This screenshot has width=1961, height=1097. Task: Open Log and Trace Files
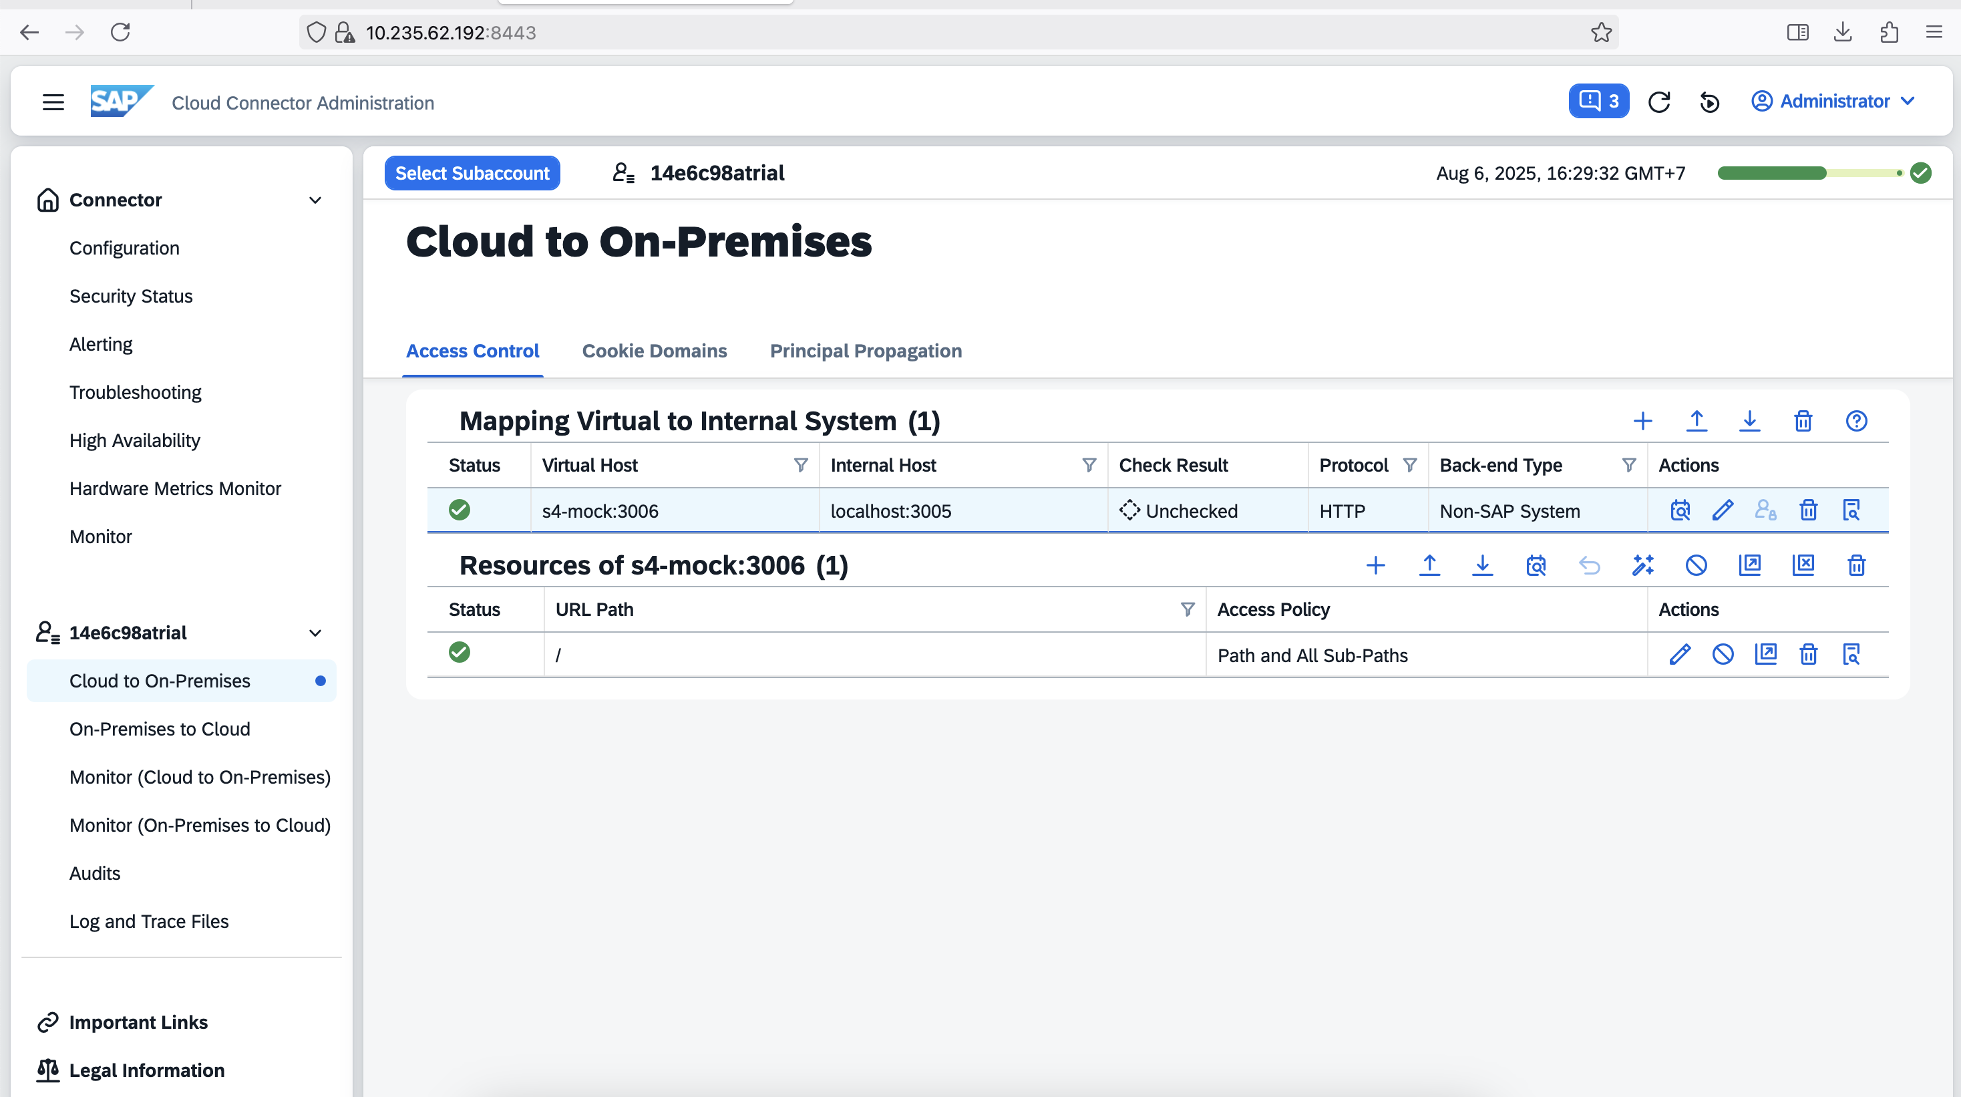tap(149, 921)
